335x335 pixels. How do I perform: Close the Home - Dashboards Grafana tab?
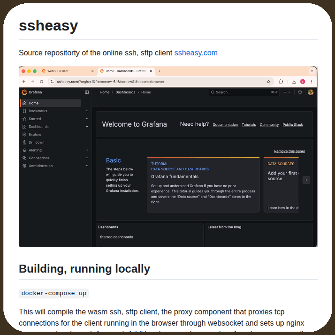coord(151,71)
